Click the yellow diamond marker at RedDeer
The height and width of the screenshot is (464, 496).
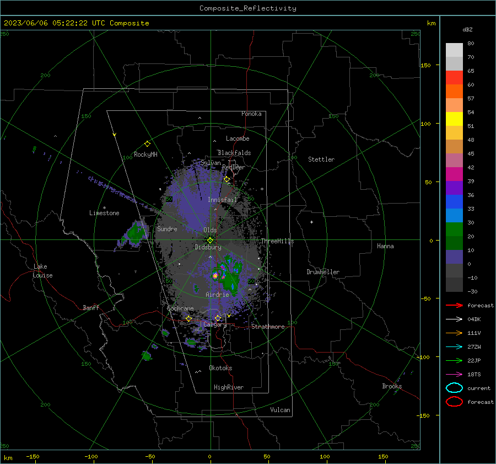(227, 179)
